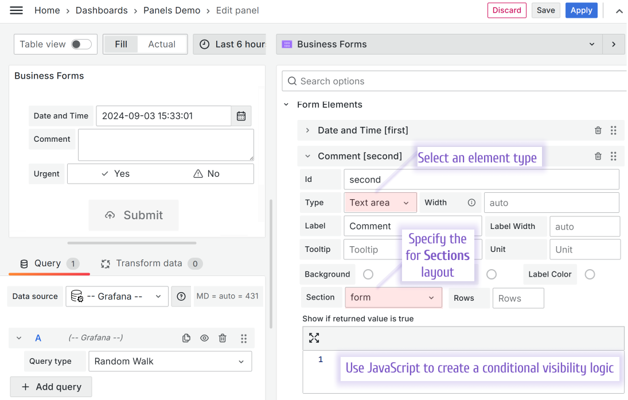
Task: Hide query A with eye icon
Action: coord(204,338)
